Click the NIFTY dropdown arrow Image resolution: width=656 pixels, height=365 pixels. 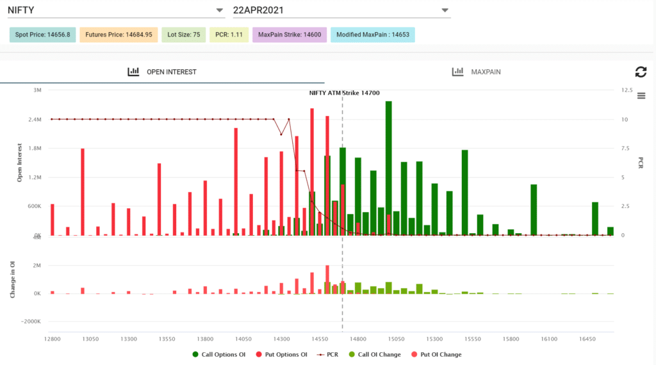point(219,10)
